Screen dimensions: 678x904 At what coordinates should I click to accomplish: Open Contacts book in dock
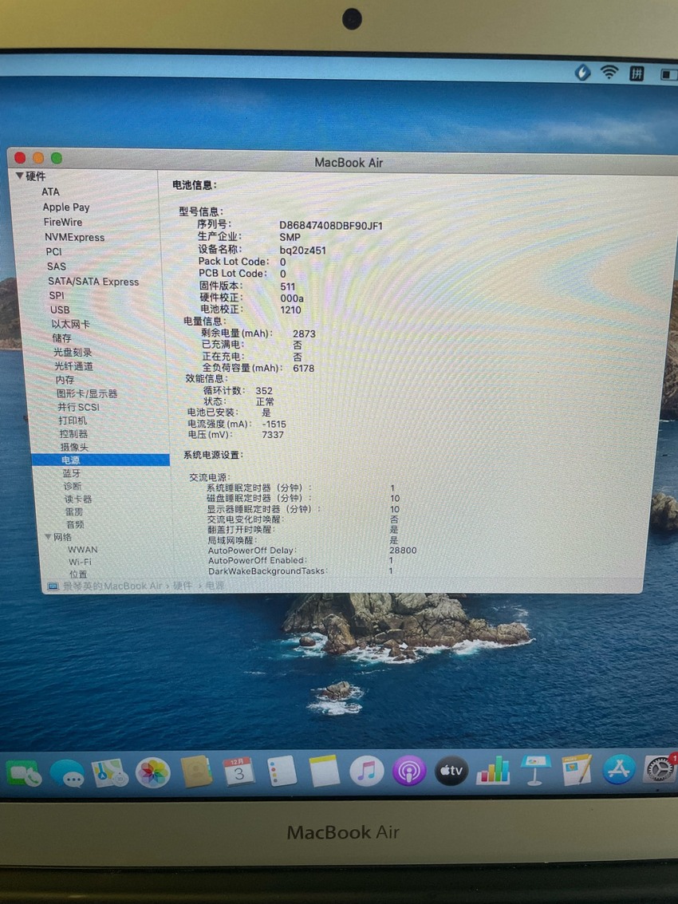coord(196,772)
